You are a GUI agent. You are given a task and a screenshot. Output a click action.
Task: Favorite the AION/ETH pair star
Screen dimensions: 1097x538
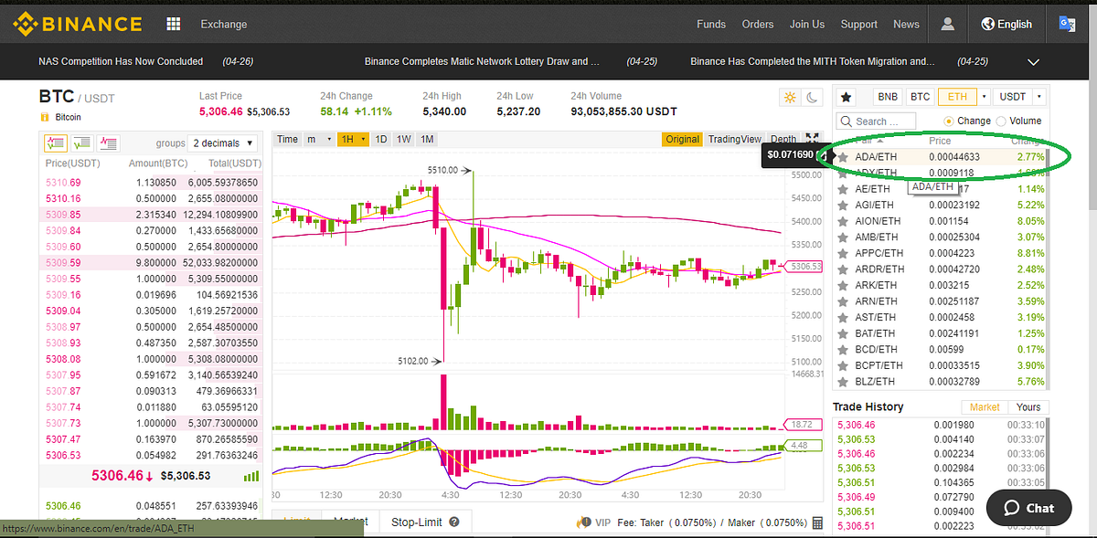pyautogui.click(x=843, y=221)
